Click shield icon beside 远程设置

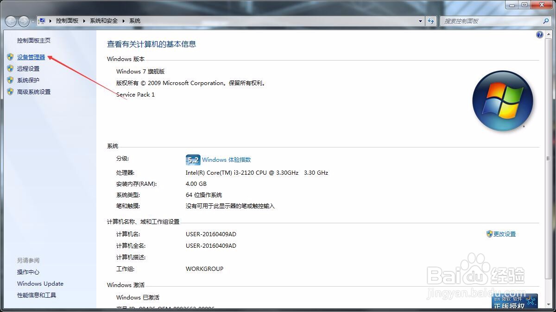point(10,68)
